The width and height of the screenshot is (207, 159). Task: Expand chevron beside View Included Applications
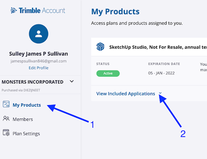pyautogui.click(x=160, y=93)
